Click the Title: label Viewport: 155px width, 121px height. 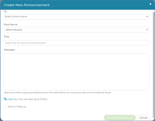click(x=7, y=37)
